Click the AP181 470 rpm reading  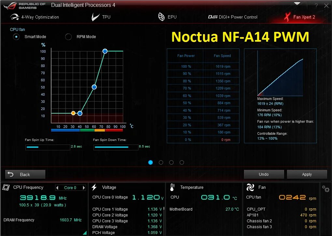(308, 215)
